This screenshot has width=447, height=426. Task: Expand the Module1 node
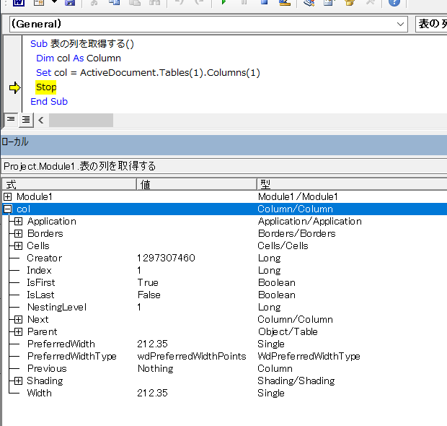pos(8,196)
